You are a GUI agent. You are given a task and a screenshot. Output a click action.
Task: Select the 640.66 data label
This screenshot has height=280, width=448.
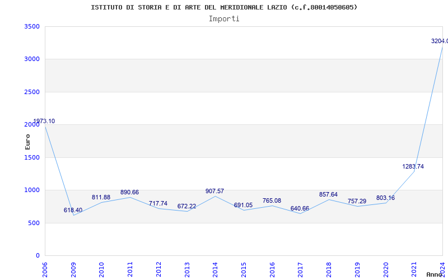pos(300,208)
